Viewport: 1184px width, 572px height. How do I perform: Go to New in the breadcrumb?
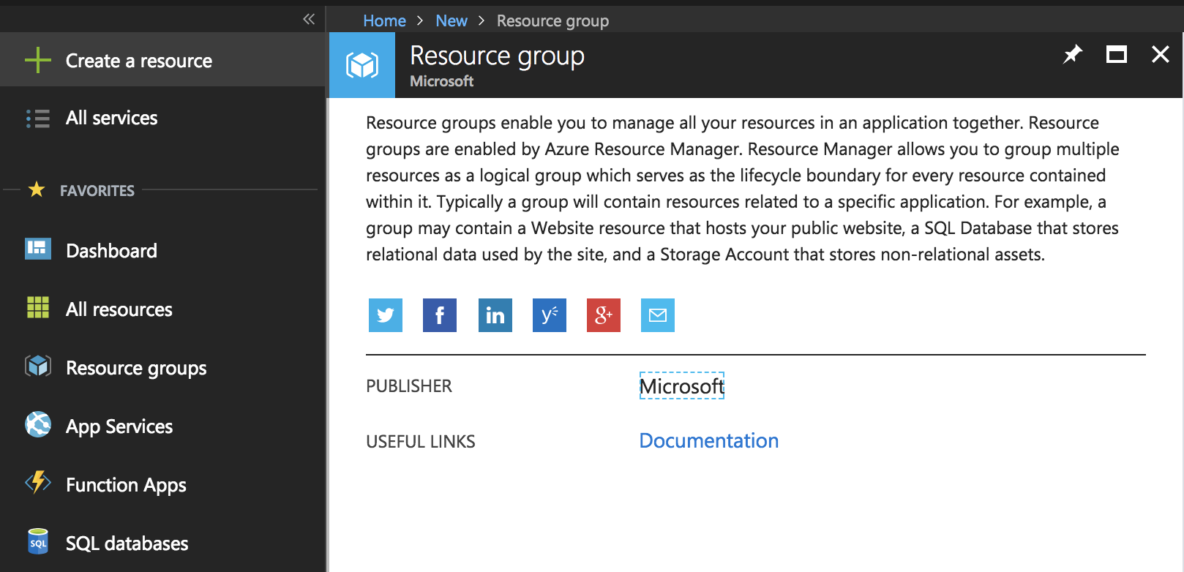tap(452, 20)
